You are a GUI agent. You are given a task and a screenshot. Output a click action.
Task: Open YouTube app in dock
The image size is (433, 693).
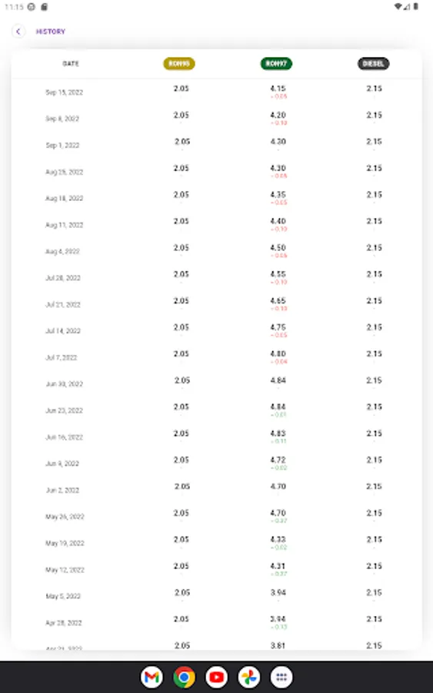point(216,677)
